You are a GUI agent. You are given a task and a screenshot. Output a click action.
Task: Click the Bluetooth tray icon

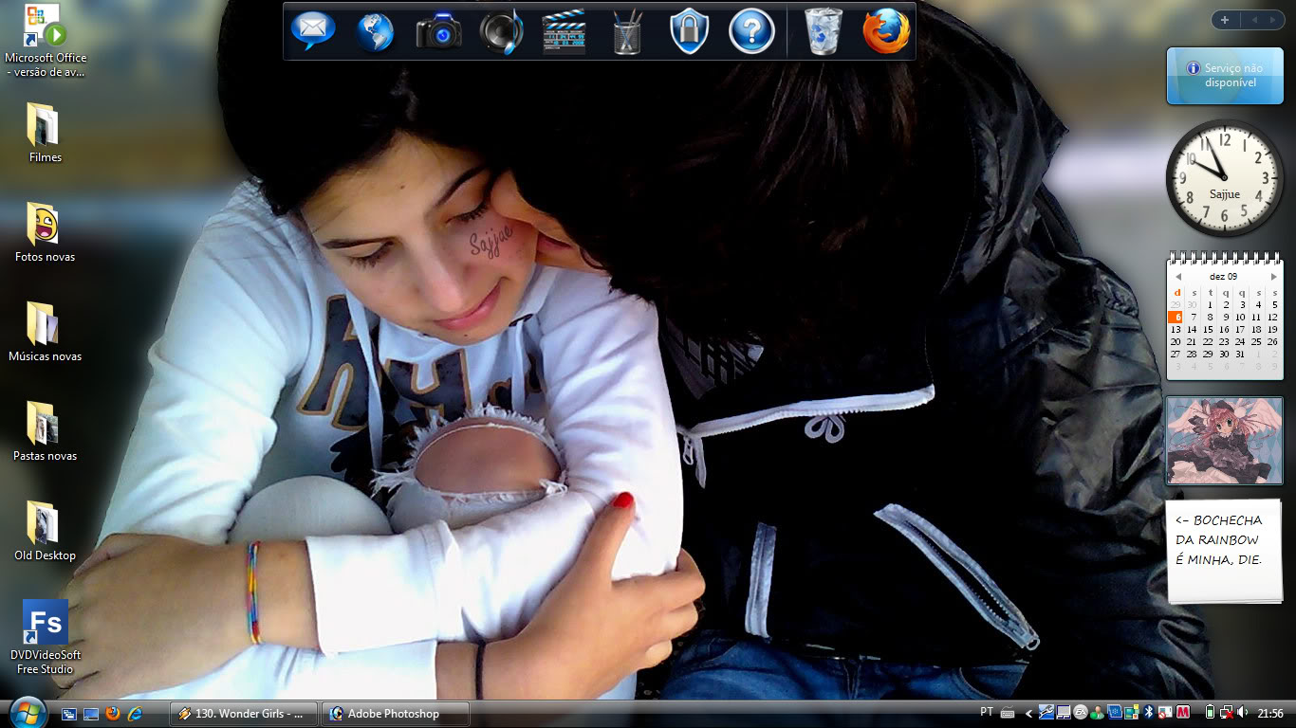point(1149,712)
